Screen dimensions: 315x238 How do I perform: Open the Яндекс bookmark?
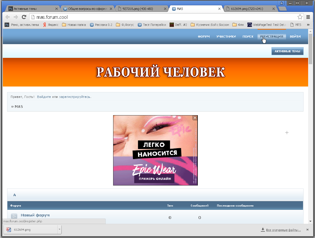coord(51,25)
